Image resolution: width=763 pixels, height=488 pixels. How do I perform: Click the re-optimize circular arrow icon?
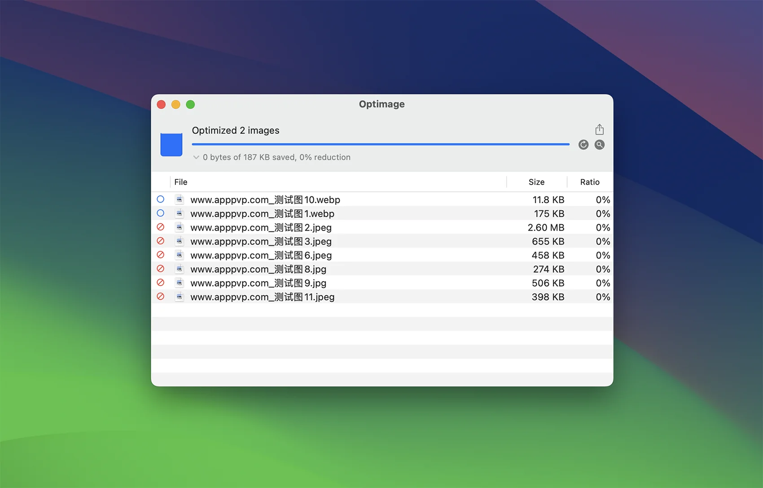(x=583, y=145)
